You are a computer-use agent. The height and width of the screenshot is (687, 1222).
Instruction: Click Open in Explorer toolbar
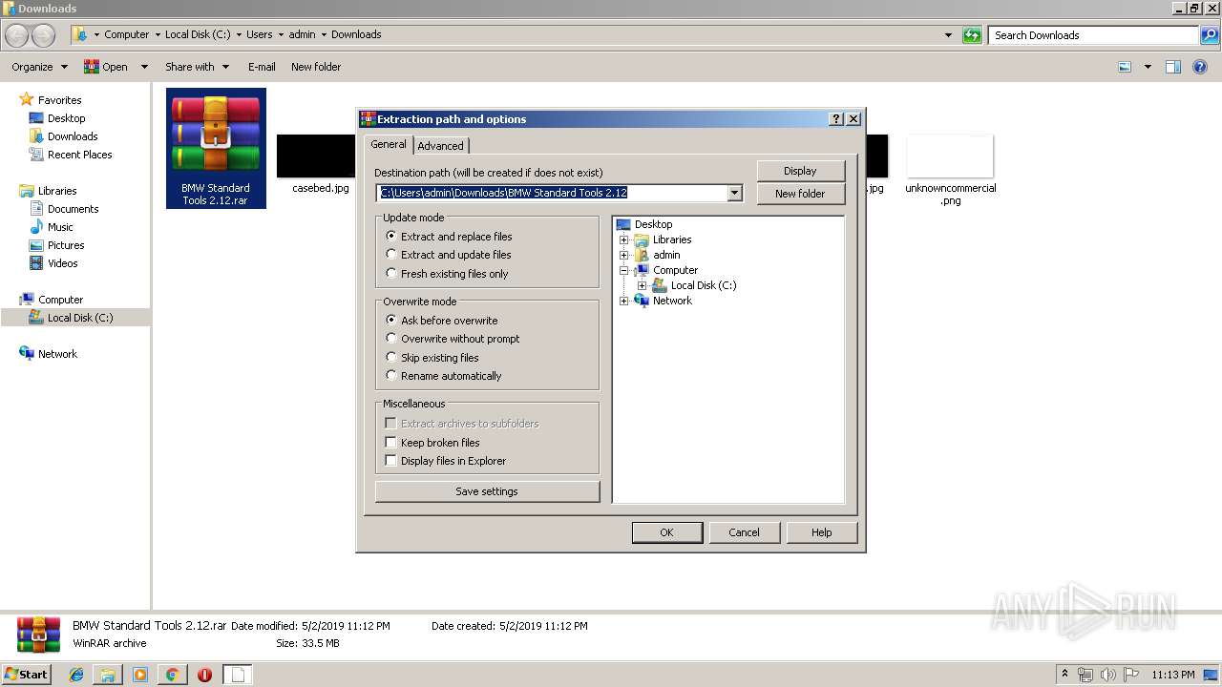pyautogui.click(x=106, y=67)
